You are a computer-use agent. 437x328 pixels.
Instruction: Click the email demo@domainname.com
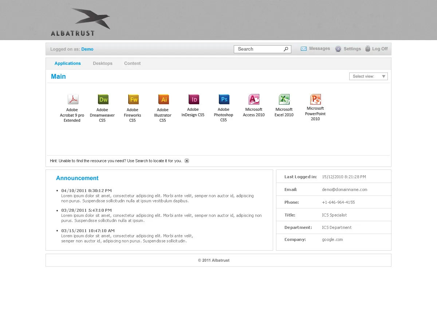click(345, 190)
